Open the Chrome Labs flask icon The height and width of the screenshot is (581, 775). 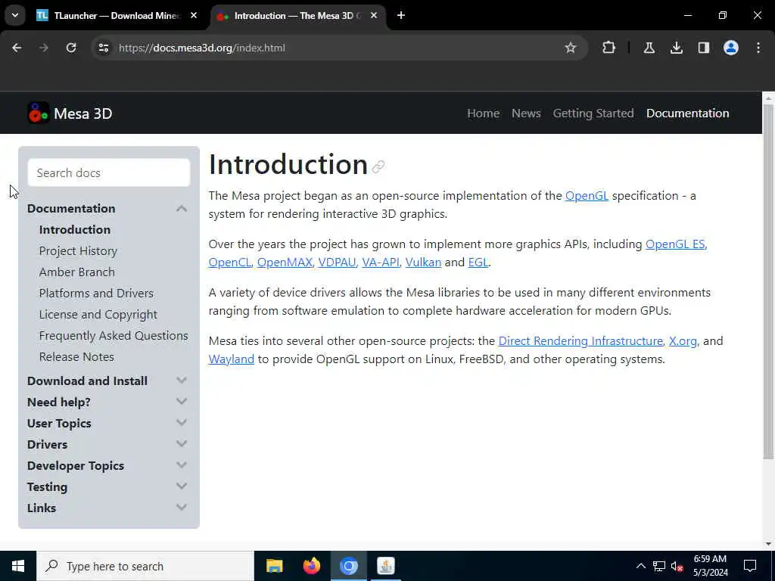click(649, 48)
